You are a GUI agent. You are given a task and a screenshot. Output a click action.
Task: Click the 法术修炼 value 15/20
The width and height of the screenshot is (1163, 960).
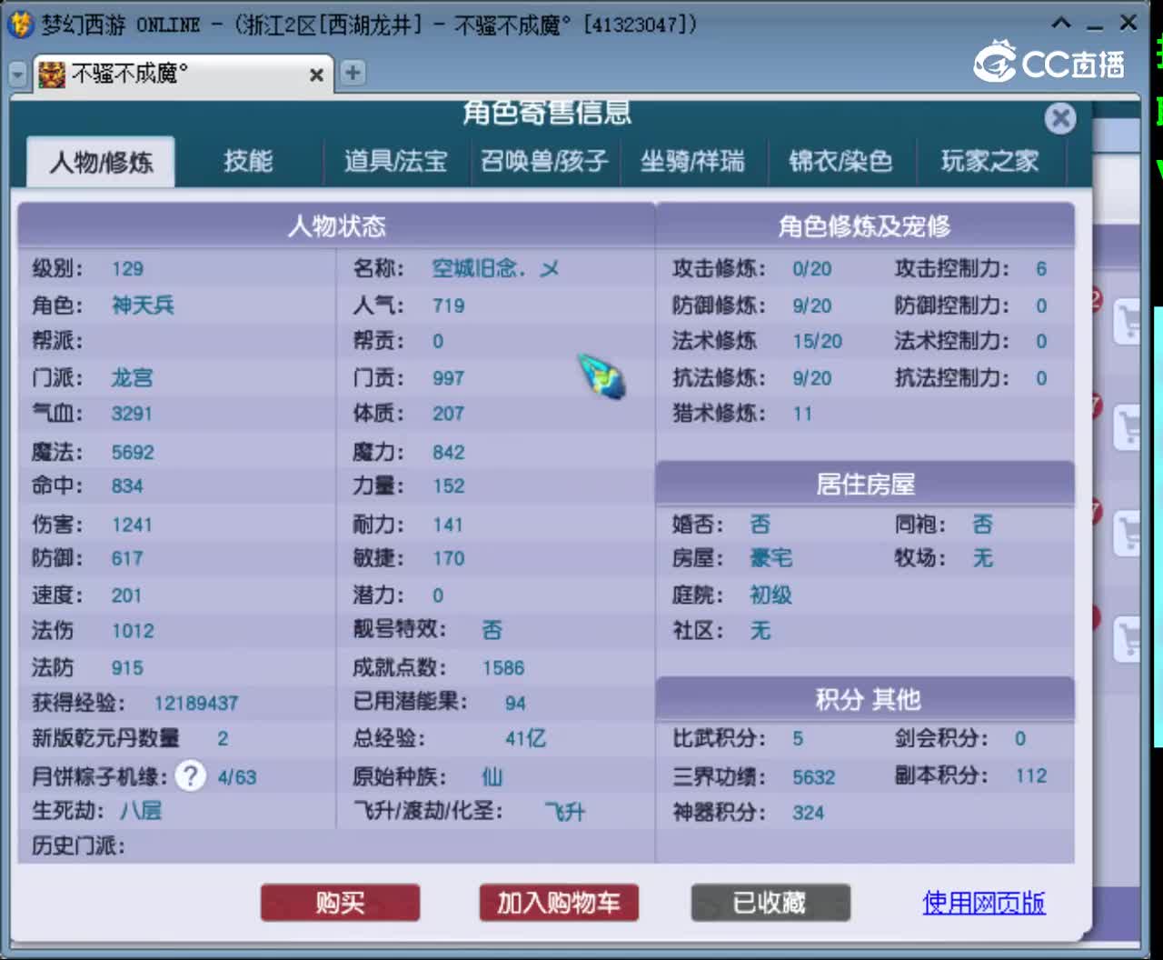coord(818,341)
